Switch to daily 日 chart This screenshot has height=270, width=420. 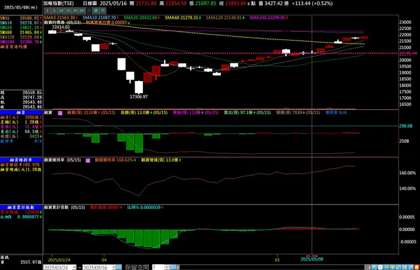(89, 11)
